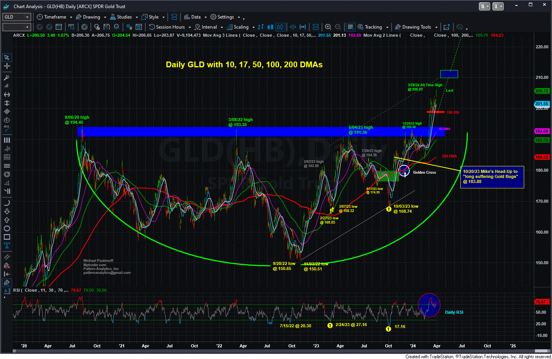
Task: Pick the horizontal double-arrow measuring tool
Action: click(7, 94)
